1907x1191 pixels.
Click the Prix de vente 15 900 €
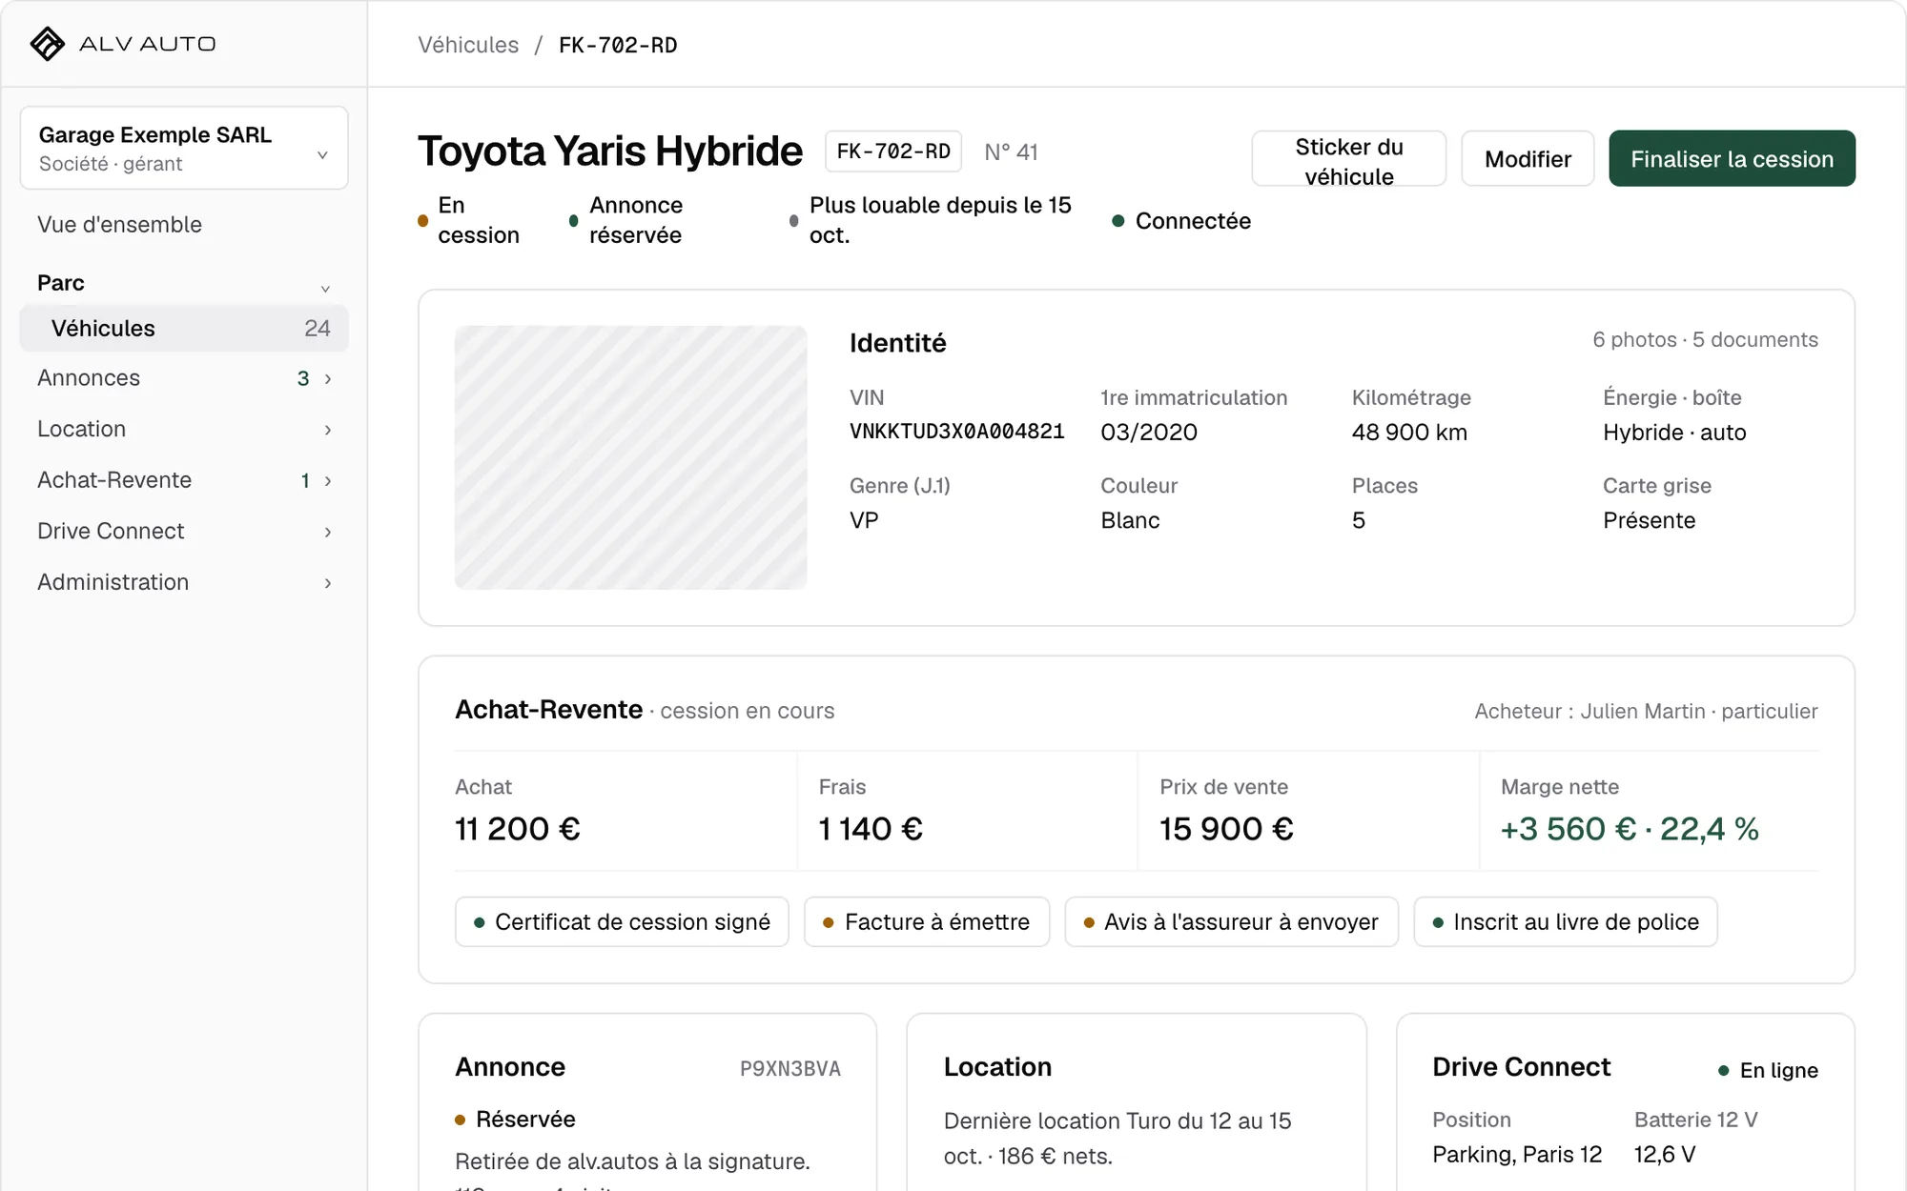1226,829
